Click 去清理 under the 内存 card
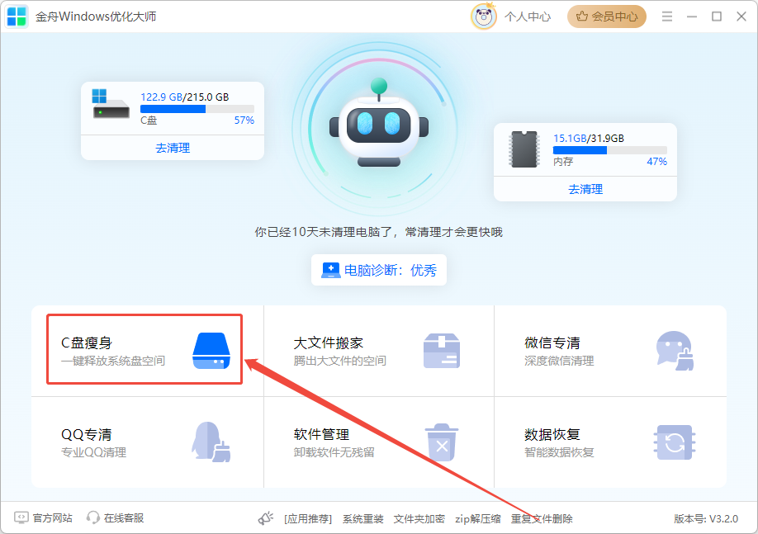Image resolution: width=758 pixels, height=534 pixels. [x=585, y=189]
